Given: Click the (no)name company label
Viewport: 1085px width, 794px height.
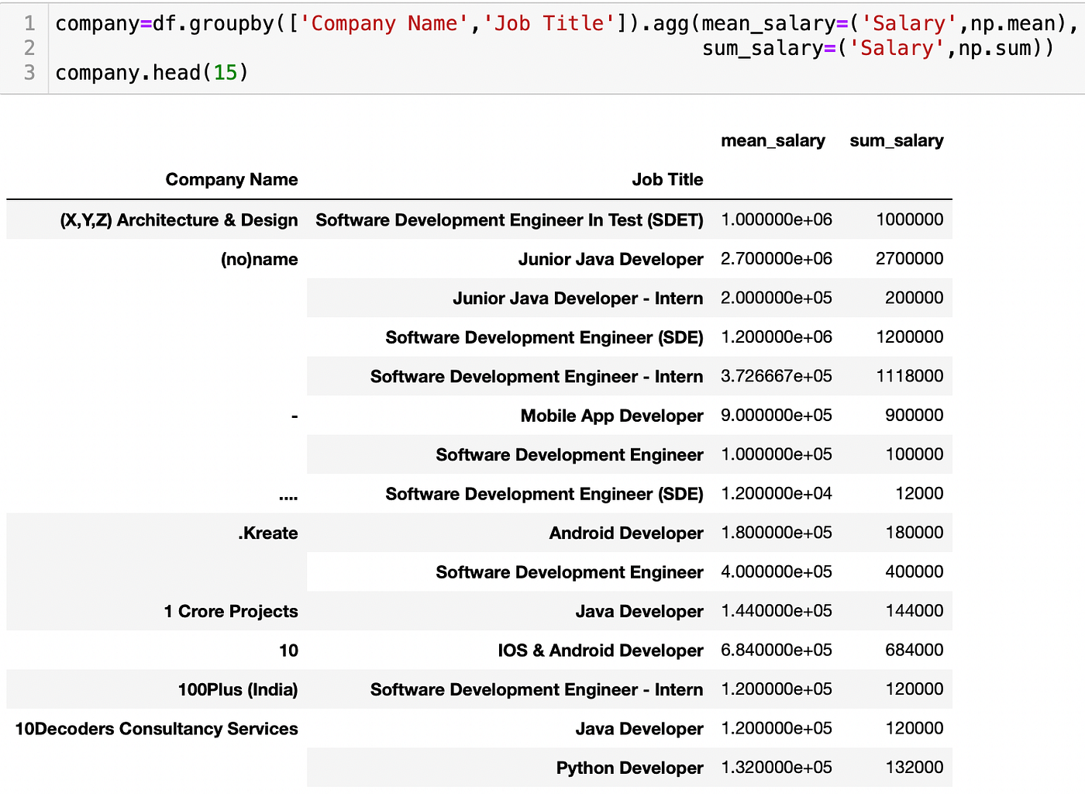Looking at the screenshot, I should [259, 260].
